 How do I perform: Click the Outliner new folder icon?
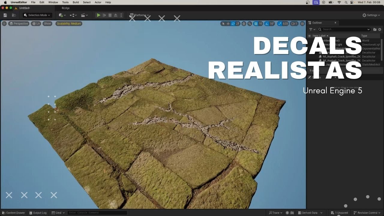click(x=375, y=29)
